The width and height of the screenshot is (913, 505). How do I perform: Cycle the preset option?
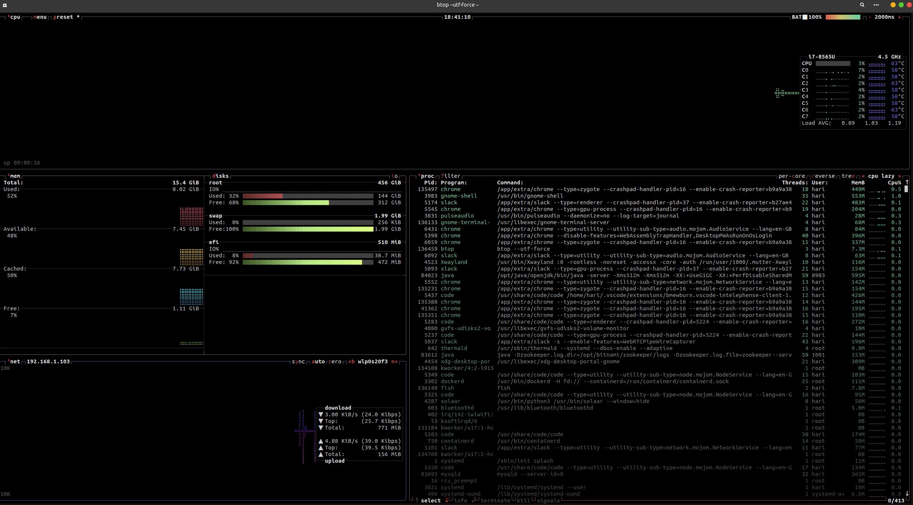tap(63, 17)
